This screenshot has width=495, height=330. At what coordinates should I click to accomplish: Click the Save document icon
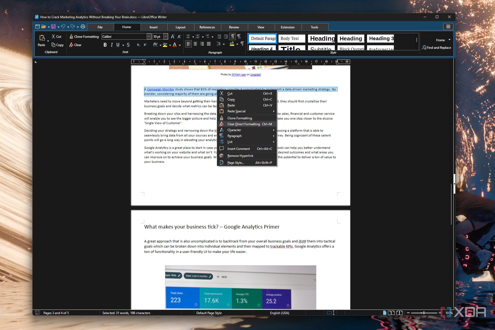[x=53, y=27]
